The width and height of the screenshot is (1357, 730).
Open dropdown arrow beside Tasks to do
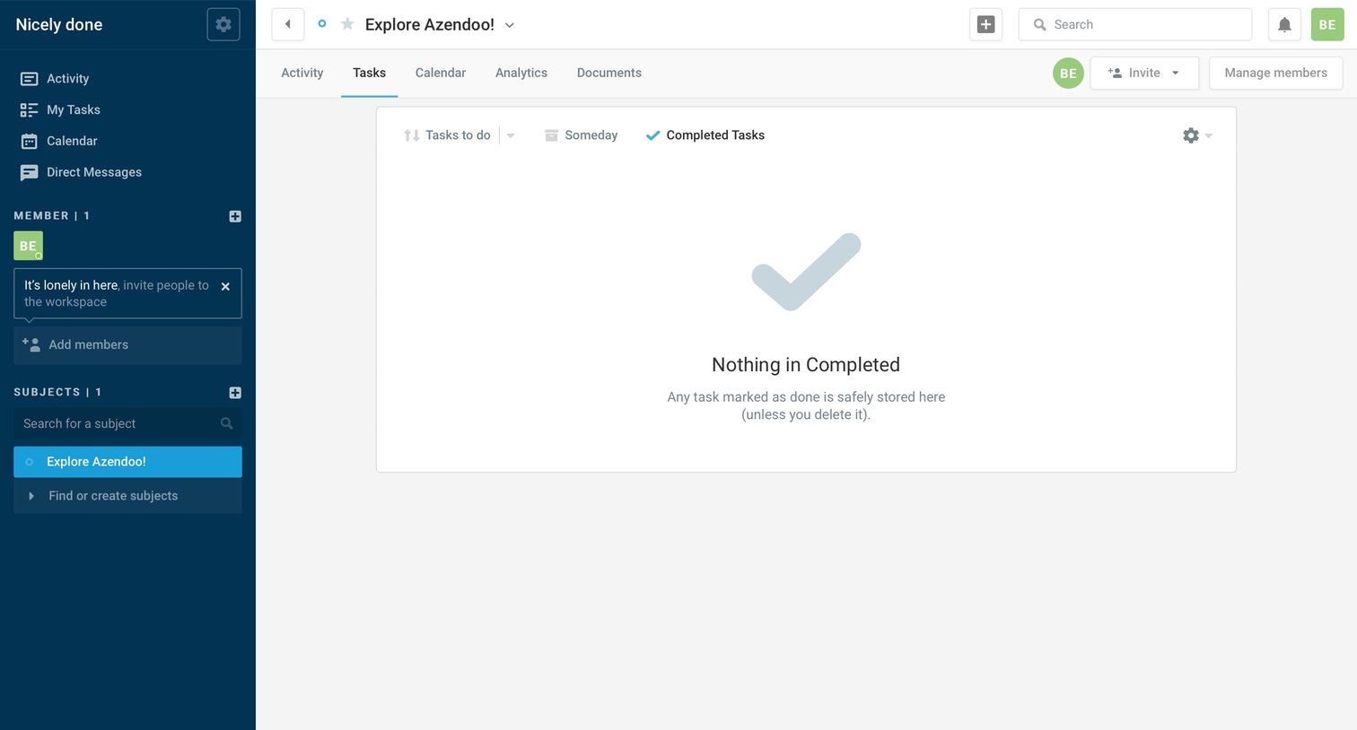511,135
